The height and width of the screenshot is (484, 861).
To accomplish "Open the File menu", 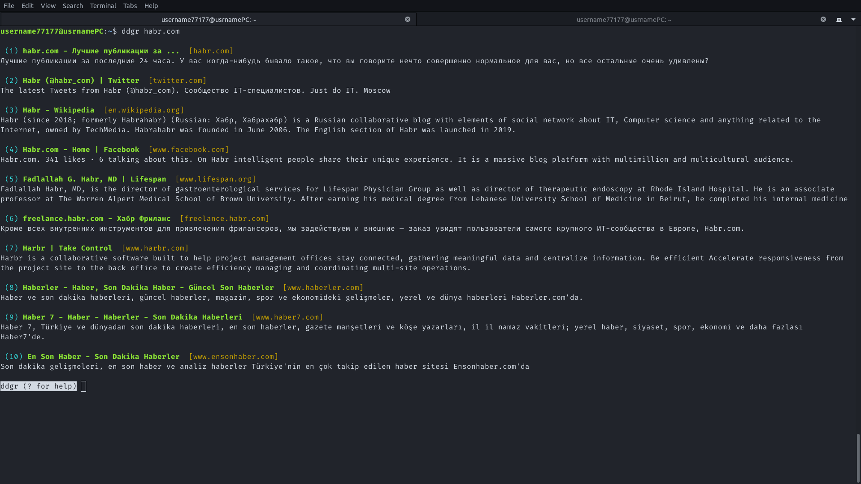I will click(9, 6).
